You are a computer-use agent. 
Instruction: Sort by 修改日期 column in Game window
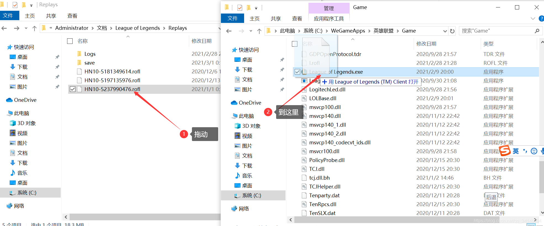[426, 44]
